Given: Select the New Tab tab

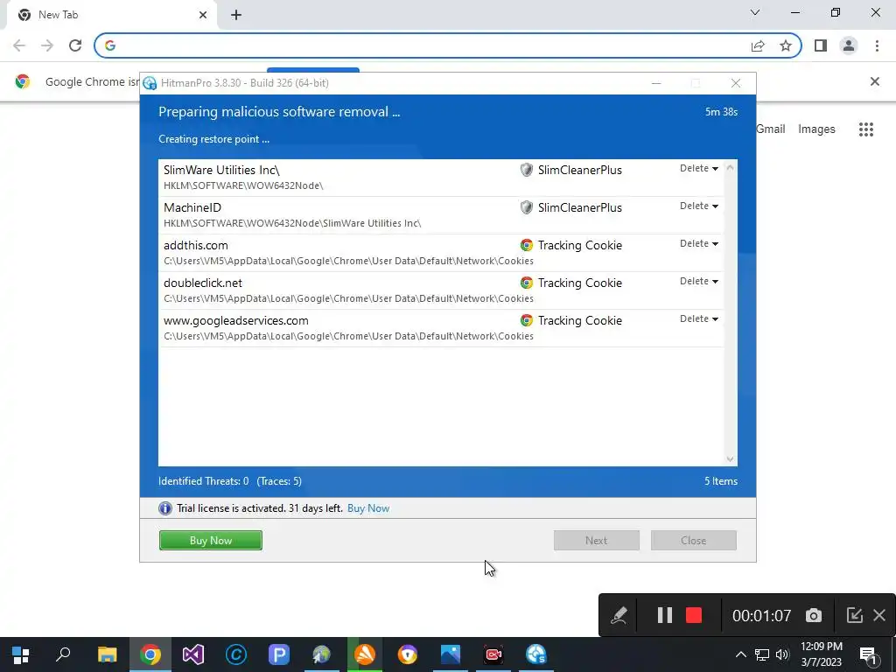Looking at the screenshot, I should 111,15.
